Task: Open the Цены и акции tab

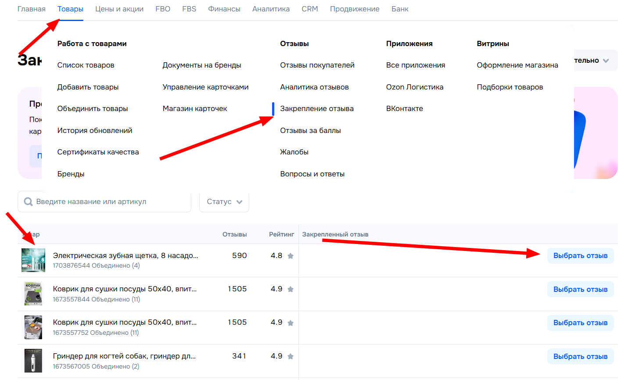Action: point(119,9)
